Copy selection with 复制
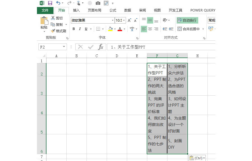This screenshot has width=252, height=161. 57,24
